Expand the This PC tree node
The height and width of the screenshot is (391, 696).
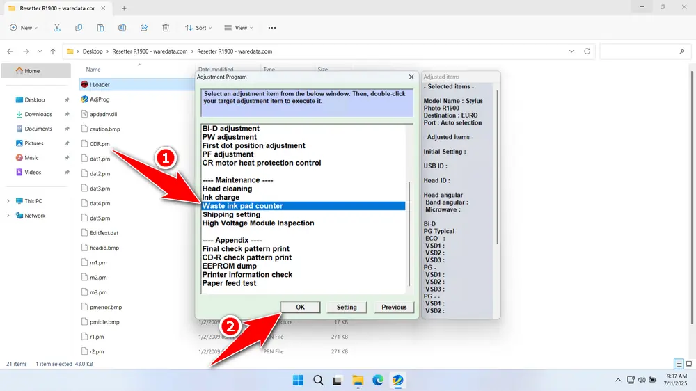click(8, 201)
